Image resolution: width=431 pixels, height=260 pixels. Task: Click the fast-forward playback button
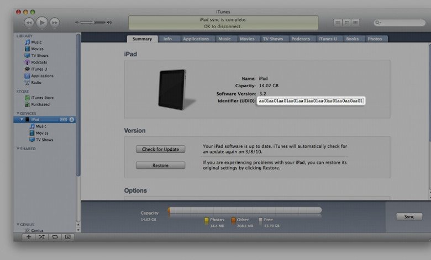pyautogui.click(x=55, y=23)
